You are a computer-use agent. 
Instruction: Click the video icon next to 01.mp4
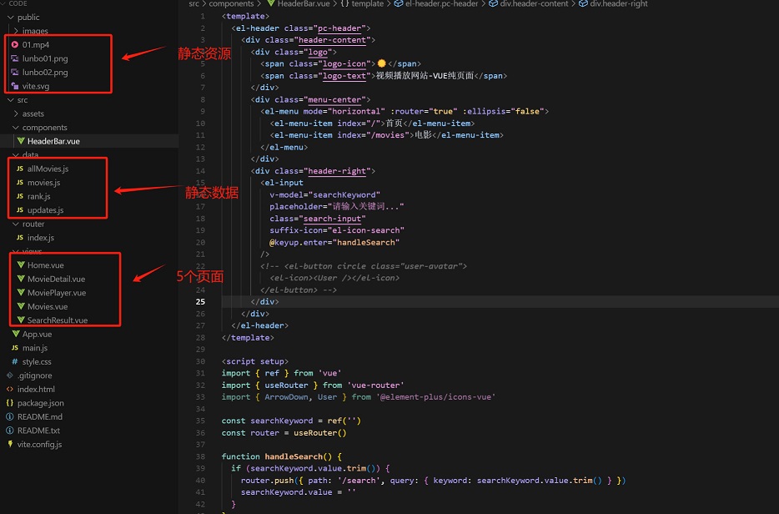pos(15,44)
